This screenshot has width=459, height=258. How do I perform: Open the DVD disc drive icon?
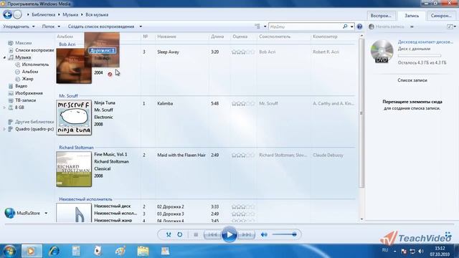(x=382, y=52)
